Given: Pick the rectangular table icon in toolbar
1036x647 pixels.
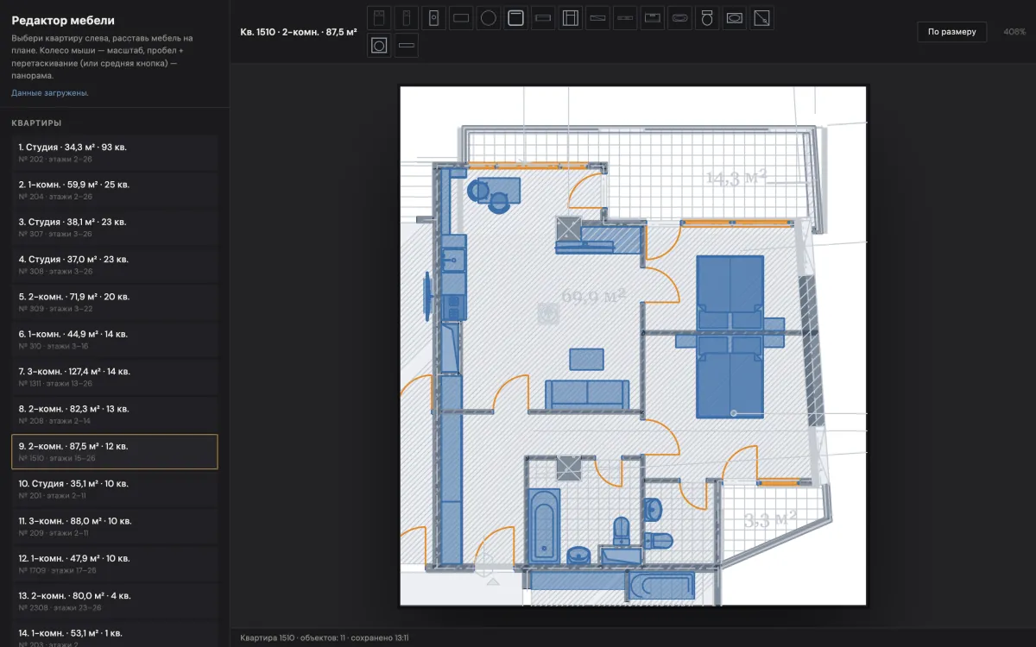Looking at the screenshot, I should [461, 17].
